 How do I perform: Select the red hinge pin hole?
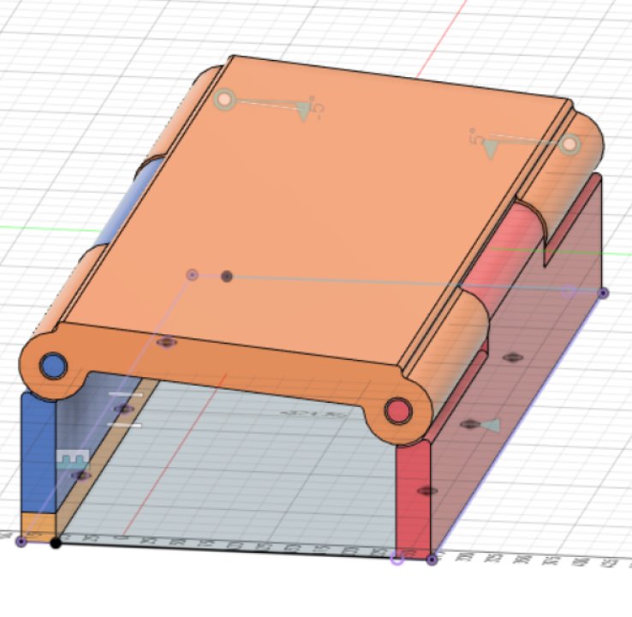[396, 411]
